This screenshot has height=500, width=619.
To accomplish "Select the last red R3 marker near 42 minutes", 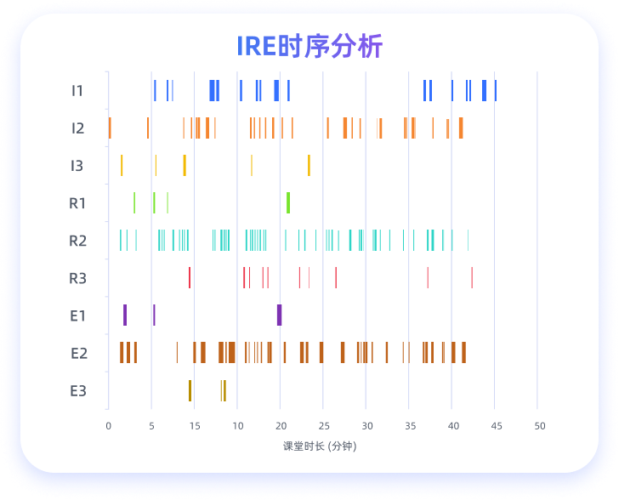I will tap(472, 278).
